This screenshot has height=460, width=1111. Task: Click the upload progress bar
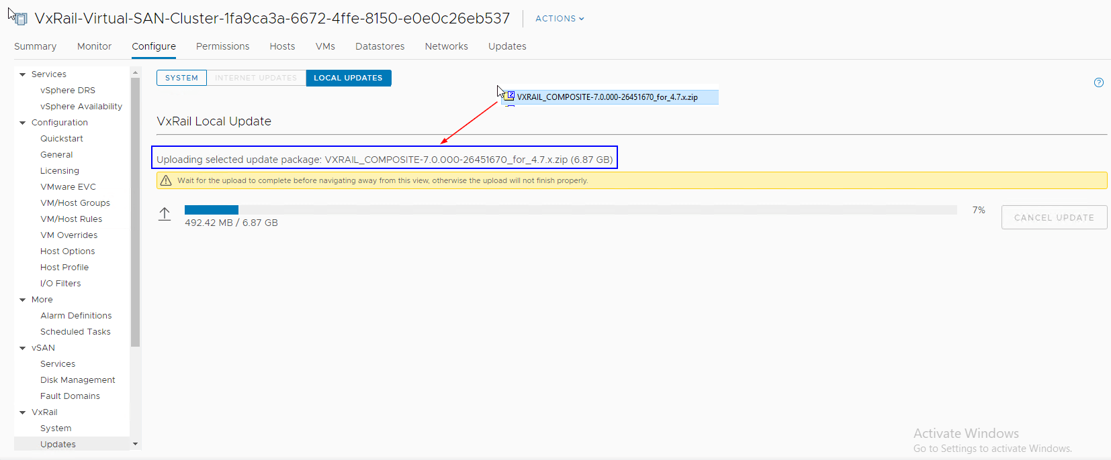[x=570, y=210]
